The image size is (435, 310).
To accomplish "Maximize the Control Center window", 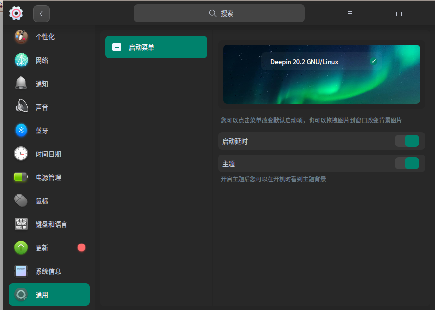I will click(399, 14).
